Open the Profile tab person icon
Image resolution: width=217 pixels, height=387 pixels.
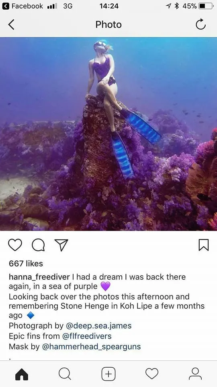click(x=195, y=374)
